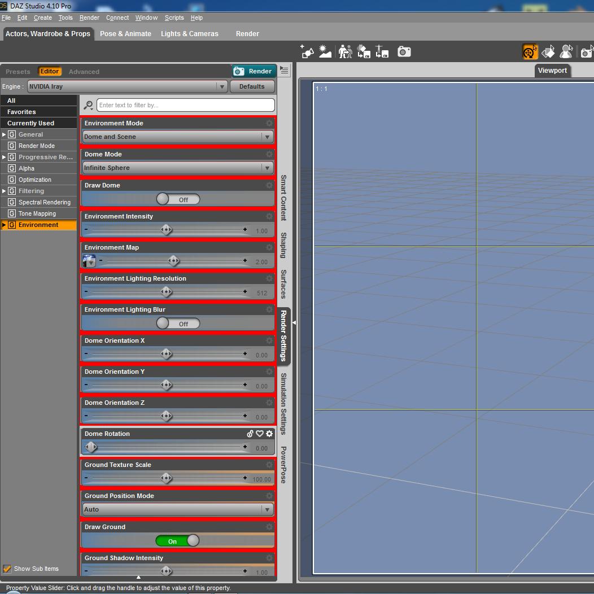Select the Spectral Rendering category
This screenshot has width=594, height=594.
point(39,202)
